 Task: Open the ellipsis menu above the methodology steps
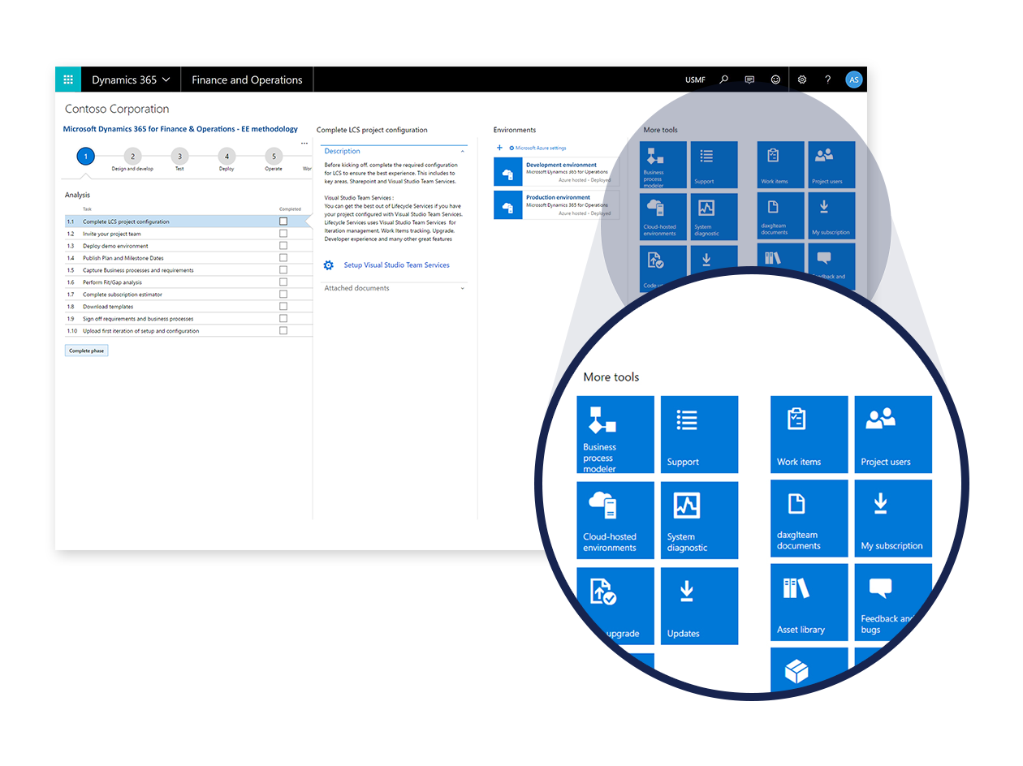[x=304, y=144]
